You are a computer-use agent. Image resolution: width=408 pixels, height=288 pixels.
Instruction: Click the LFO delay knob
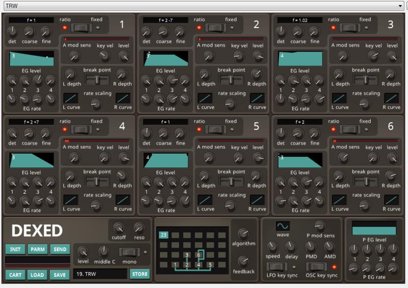[290, 246]
